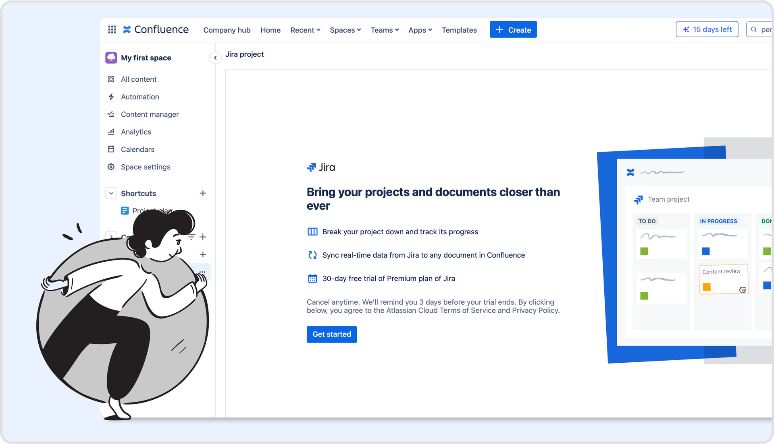This screenshot has width=774, height=444.
Task: Expand the Apps dropdown menu
Action: (420, 30)
